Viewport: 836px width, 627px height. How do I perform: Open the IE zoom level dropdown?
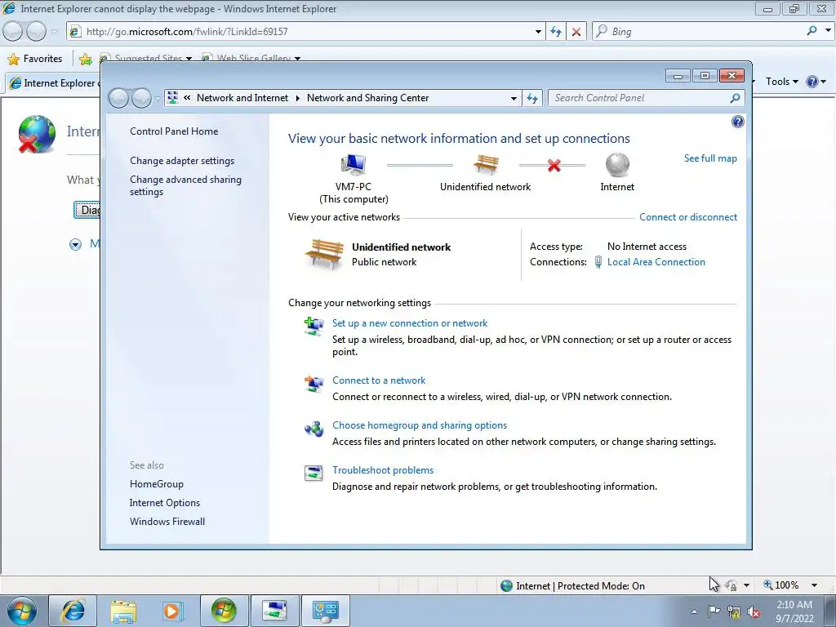pos(814,585)
